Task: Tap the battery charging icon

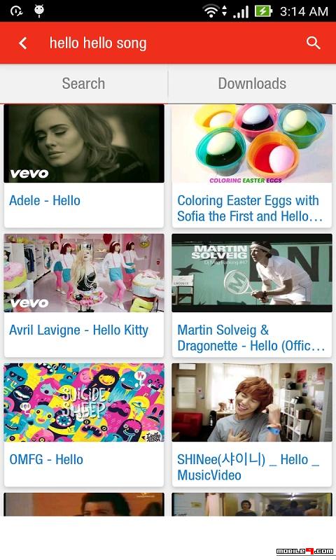Action: click(263, 11)
